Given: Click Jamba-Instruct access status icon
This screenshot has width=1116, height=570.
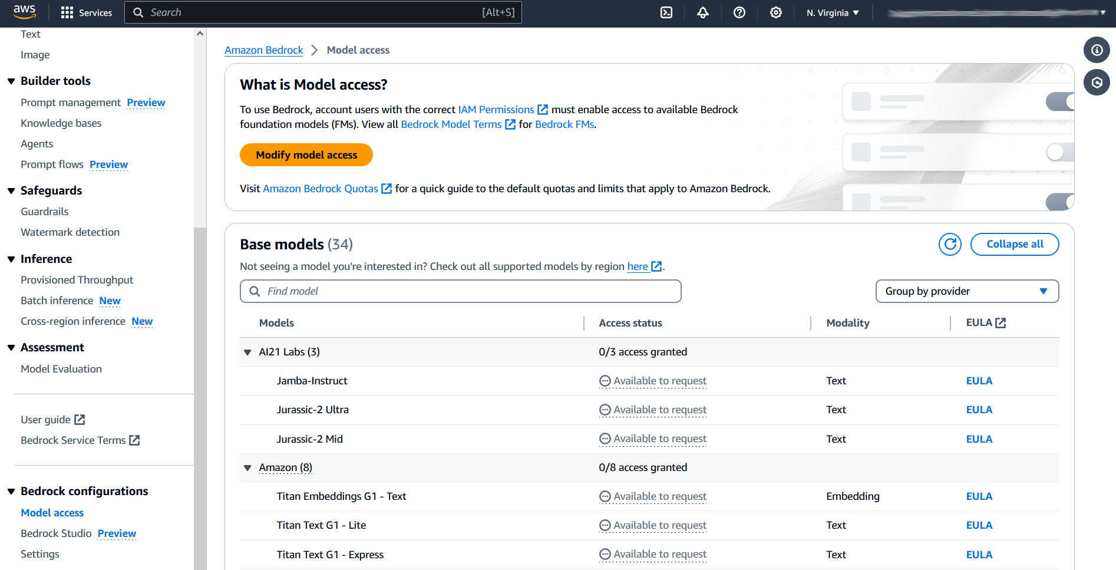Looking at the screenshot, I should pyautogui.click(x=605, y=381).
